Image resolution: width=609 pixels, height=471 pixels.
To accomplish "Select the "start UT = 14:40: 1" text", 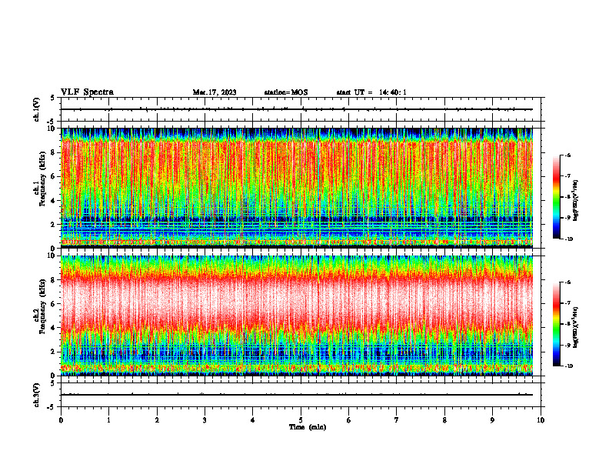I will (371, 92).
